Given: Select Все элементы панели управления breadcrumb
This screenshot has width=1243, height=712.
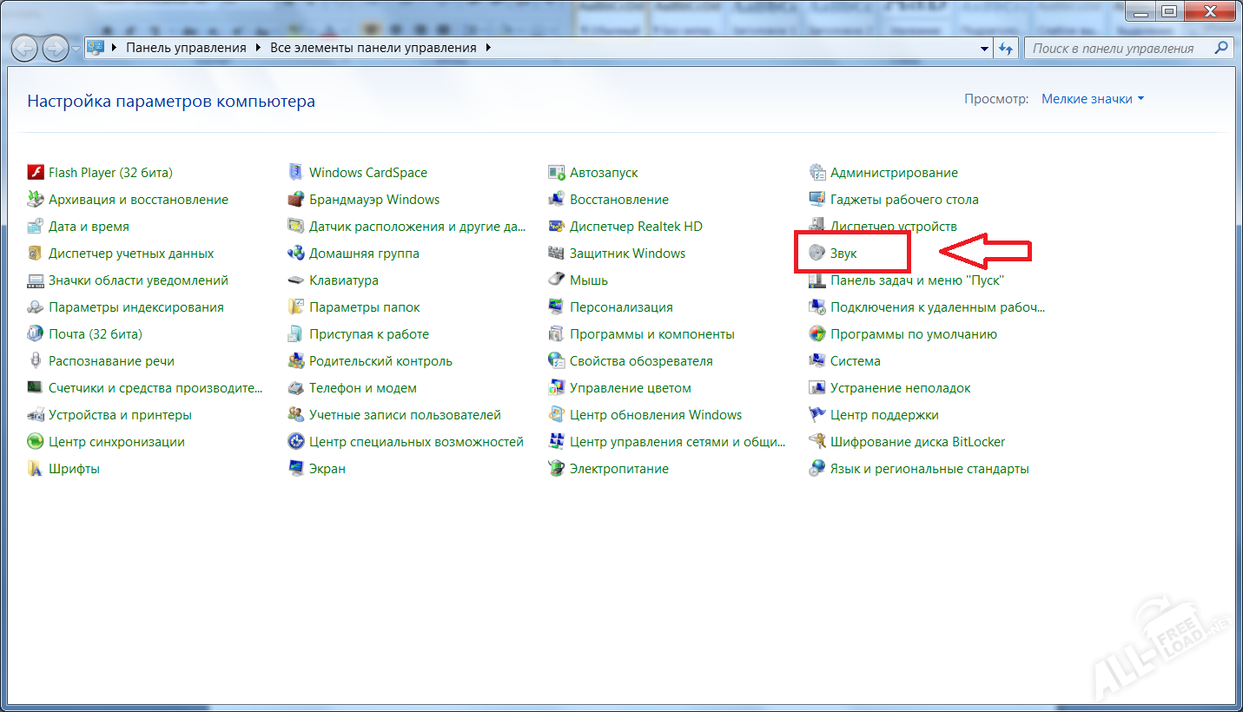Looking at the screenshot, I should [373, 48].
